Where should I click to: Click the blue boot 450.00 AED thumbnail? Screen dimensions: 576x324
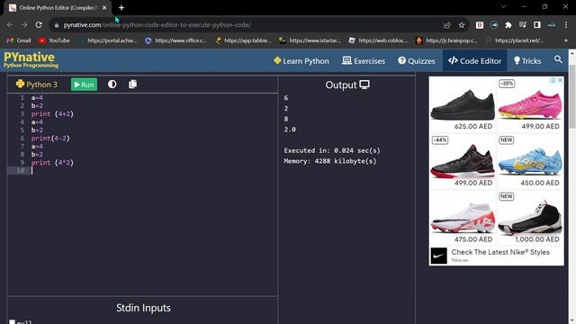click(x=530, y=161)
